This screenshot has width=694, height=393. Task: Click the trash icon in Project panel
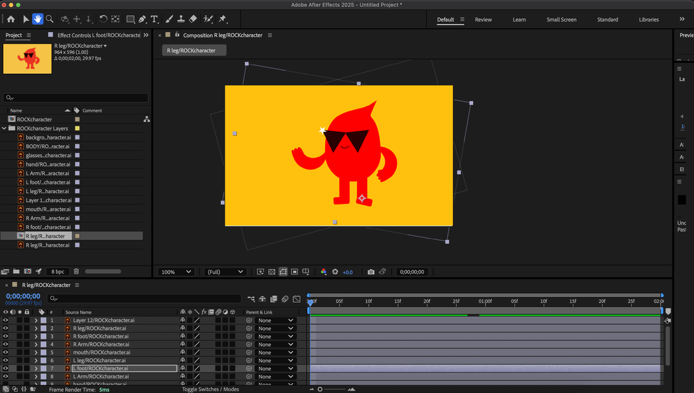76,271
